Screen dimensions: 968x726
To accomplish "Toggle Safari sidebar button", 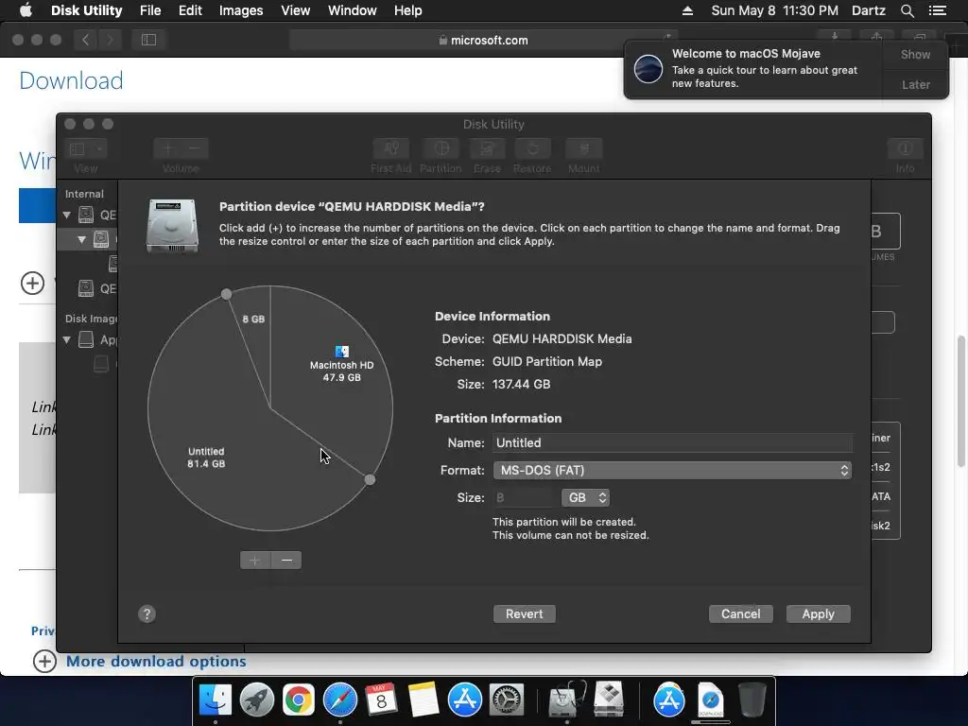I will coord(148,40).
